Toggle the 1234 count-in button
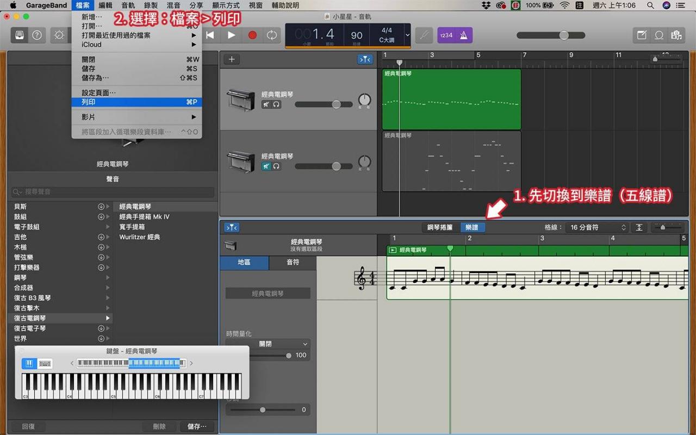 [446, 35]
